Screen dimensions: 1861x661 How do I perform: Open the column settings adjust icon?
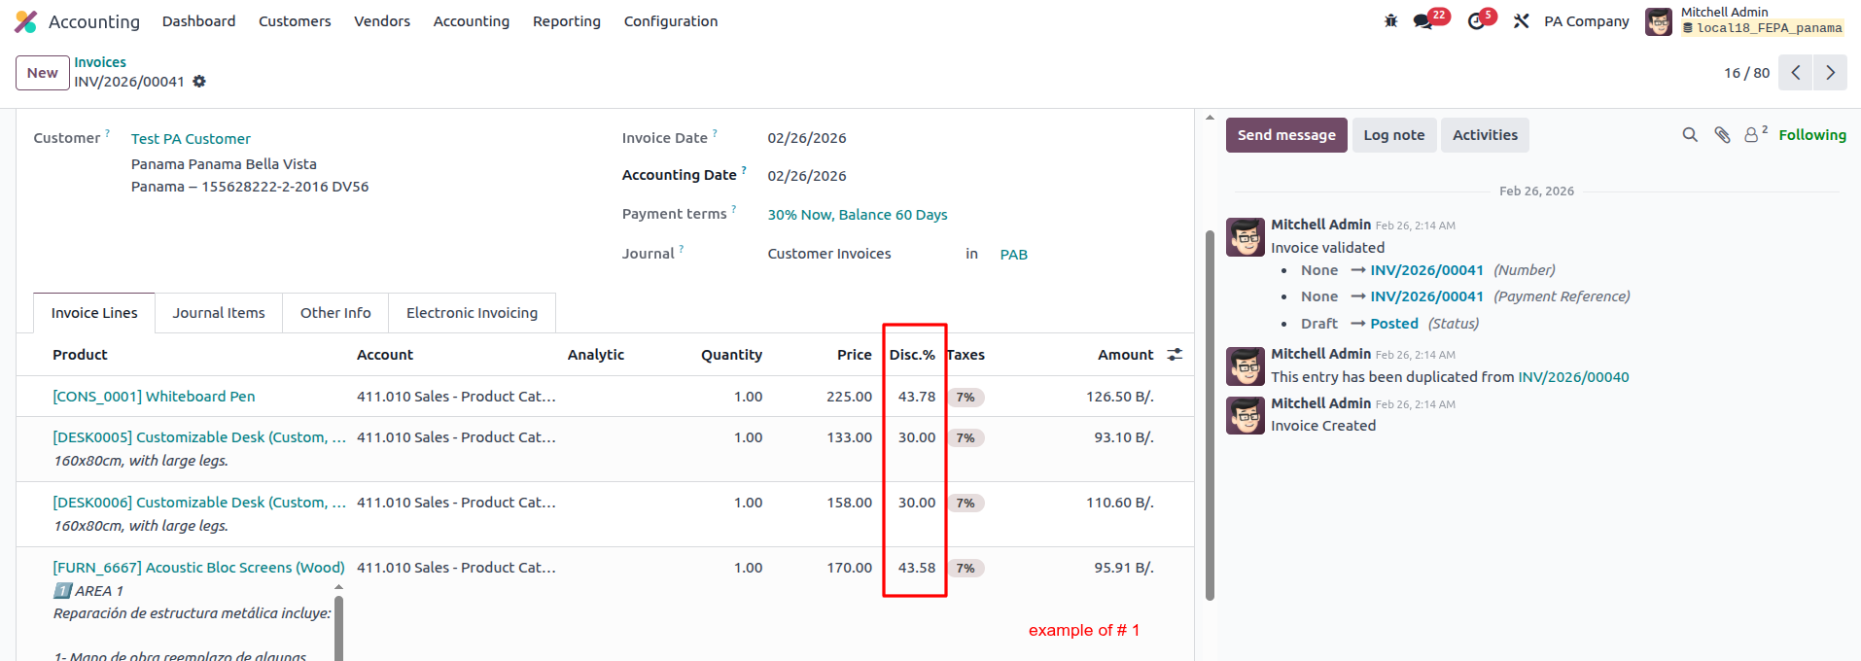tap(1175, 355)
